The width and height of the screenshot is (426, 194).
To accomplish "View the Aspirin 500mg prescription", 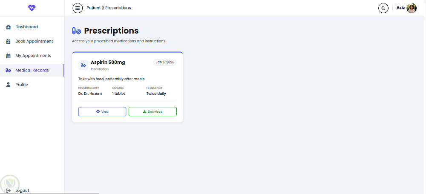I will click(102, 111).
